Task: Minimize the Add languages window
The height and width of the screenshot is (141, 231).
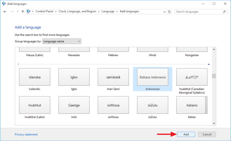Action: pos(203,4)
